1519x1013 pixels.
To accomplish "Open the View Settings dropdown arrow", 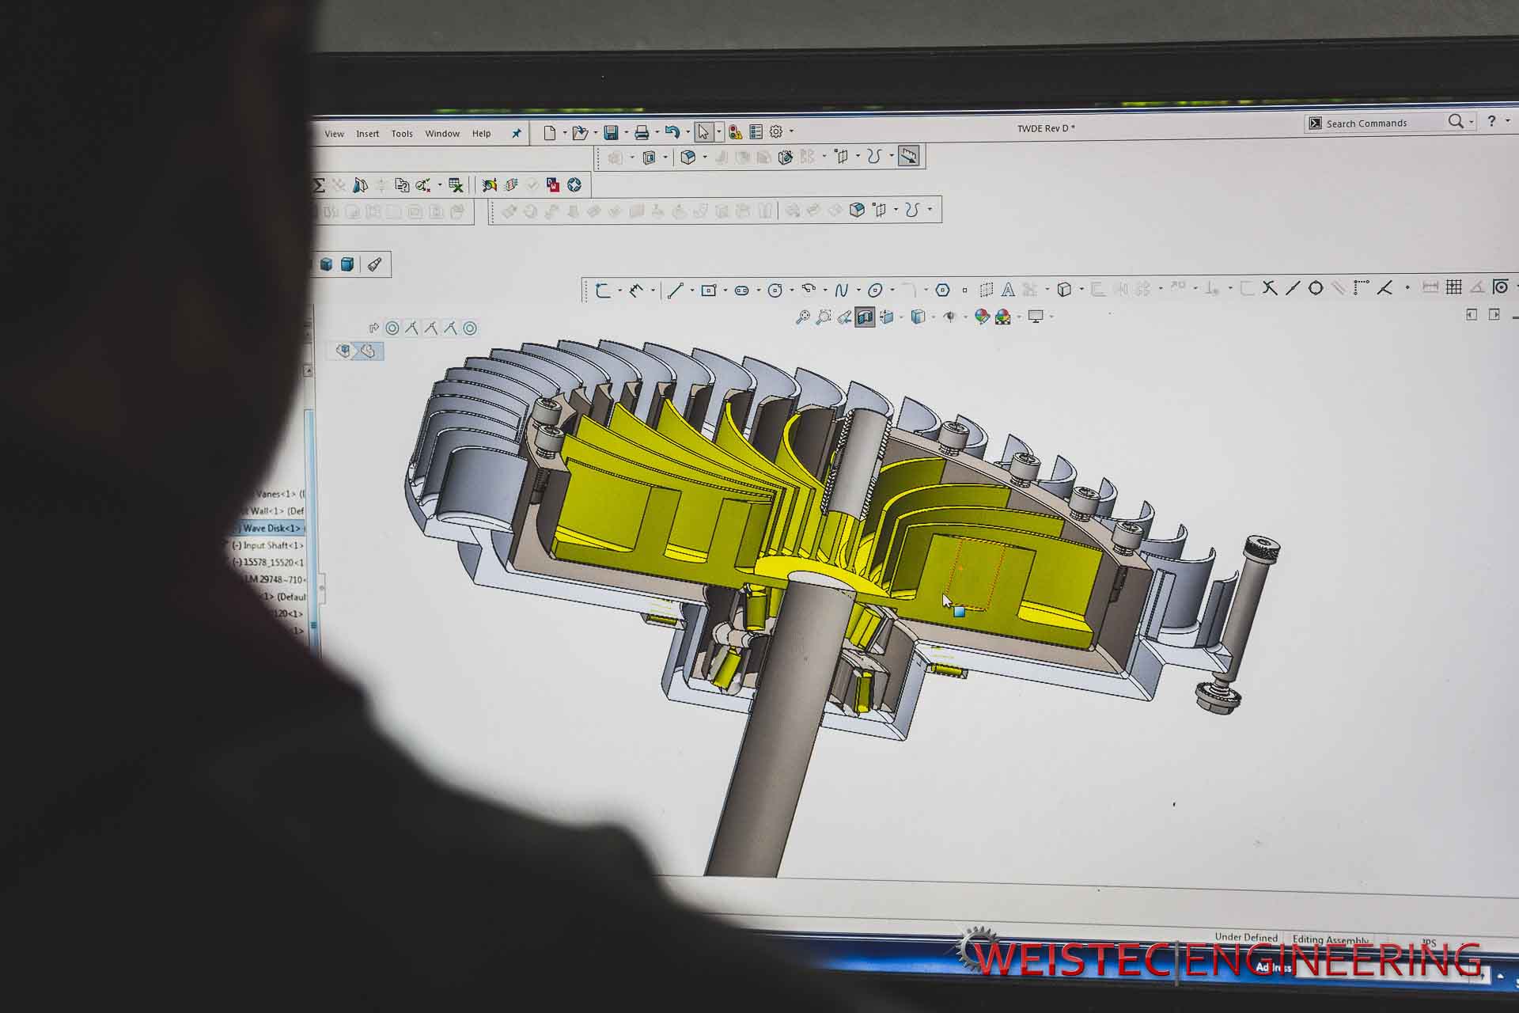I will coord(1051,317).
